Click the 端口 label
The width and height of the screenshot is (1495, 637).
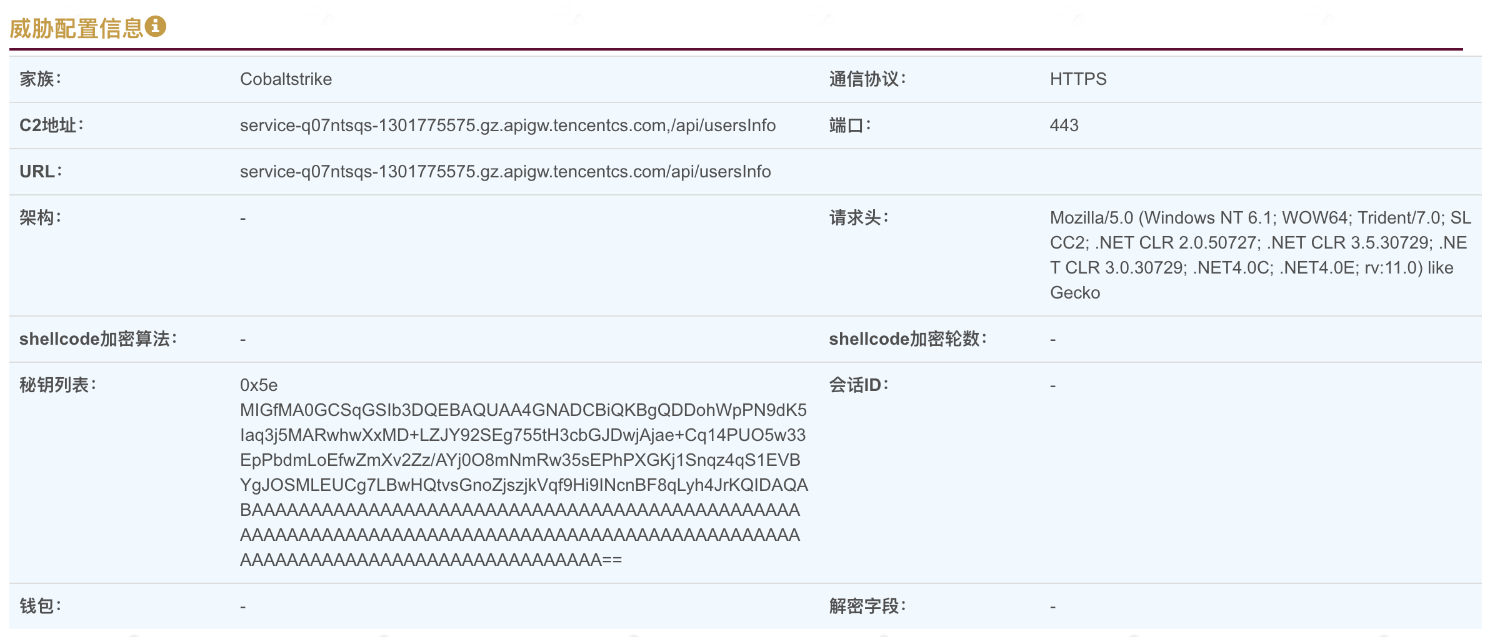point(850,126)
